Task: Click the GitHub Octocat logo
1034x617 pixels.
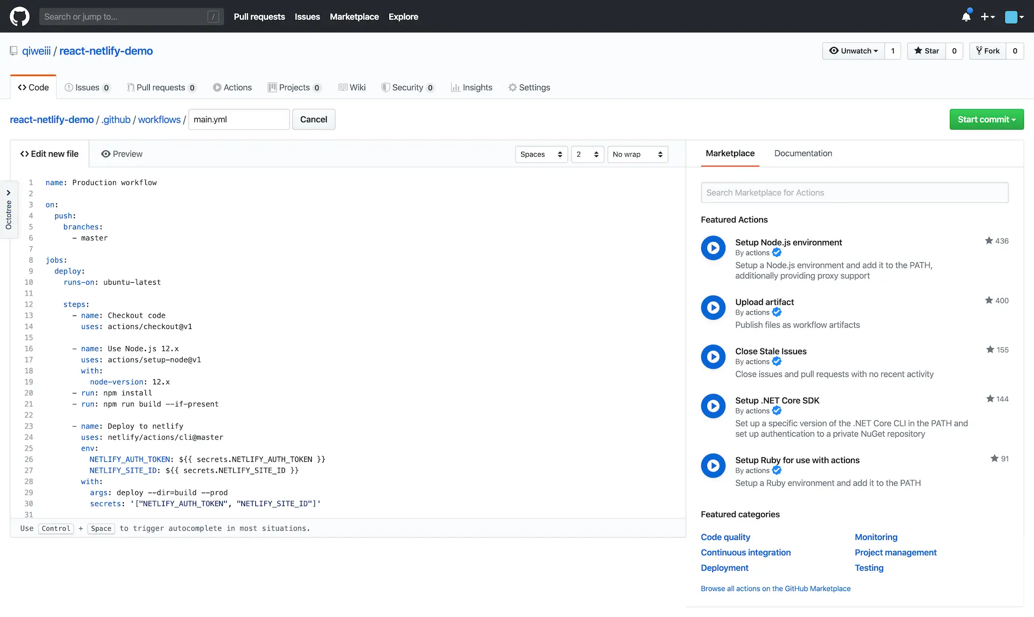Action: (19, 17)
